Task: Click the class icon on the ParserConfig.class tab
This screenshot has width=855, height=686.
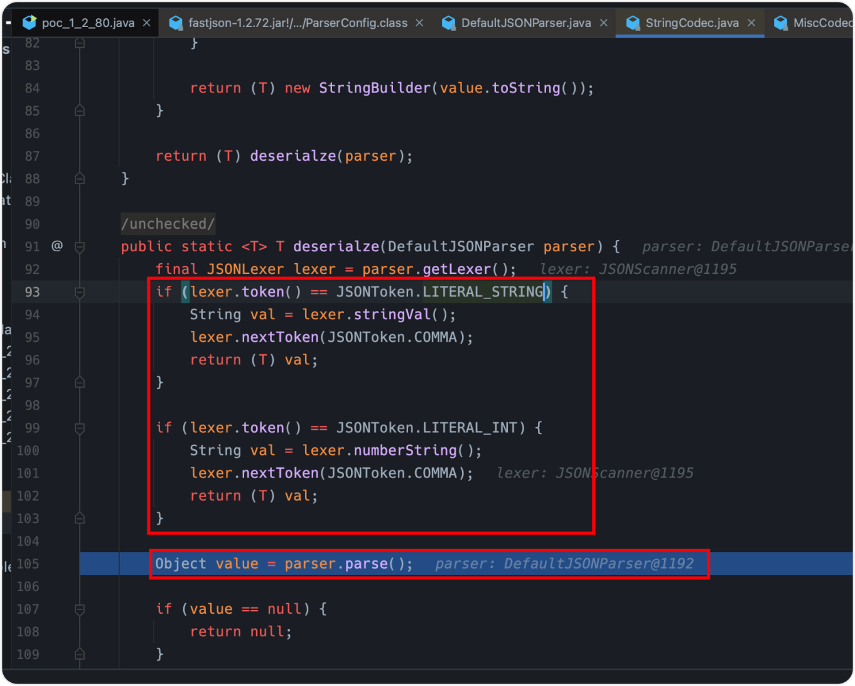Action: point(175,23)
